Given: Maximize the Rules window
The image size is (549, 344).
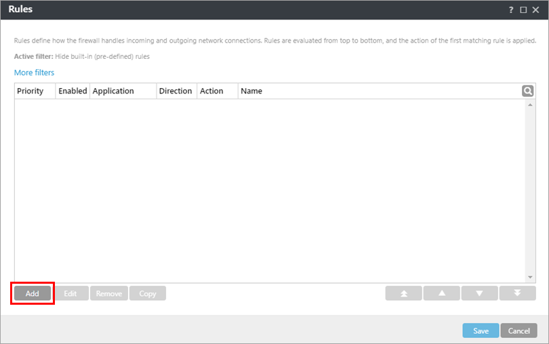Looking at the screenshot, I should [523, 10].
